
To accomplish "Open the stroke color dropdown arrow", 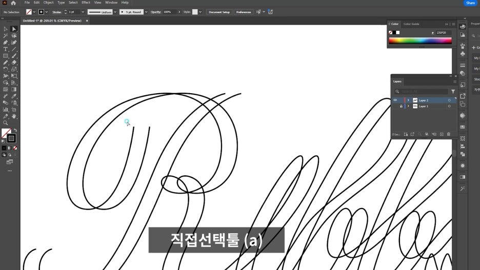I will click(47, 12).
